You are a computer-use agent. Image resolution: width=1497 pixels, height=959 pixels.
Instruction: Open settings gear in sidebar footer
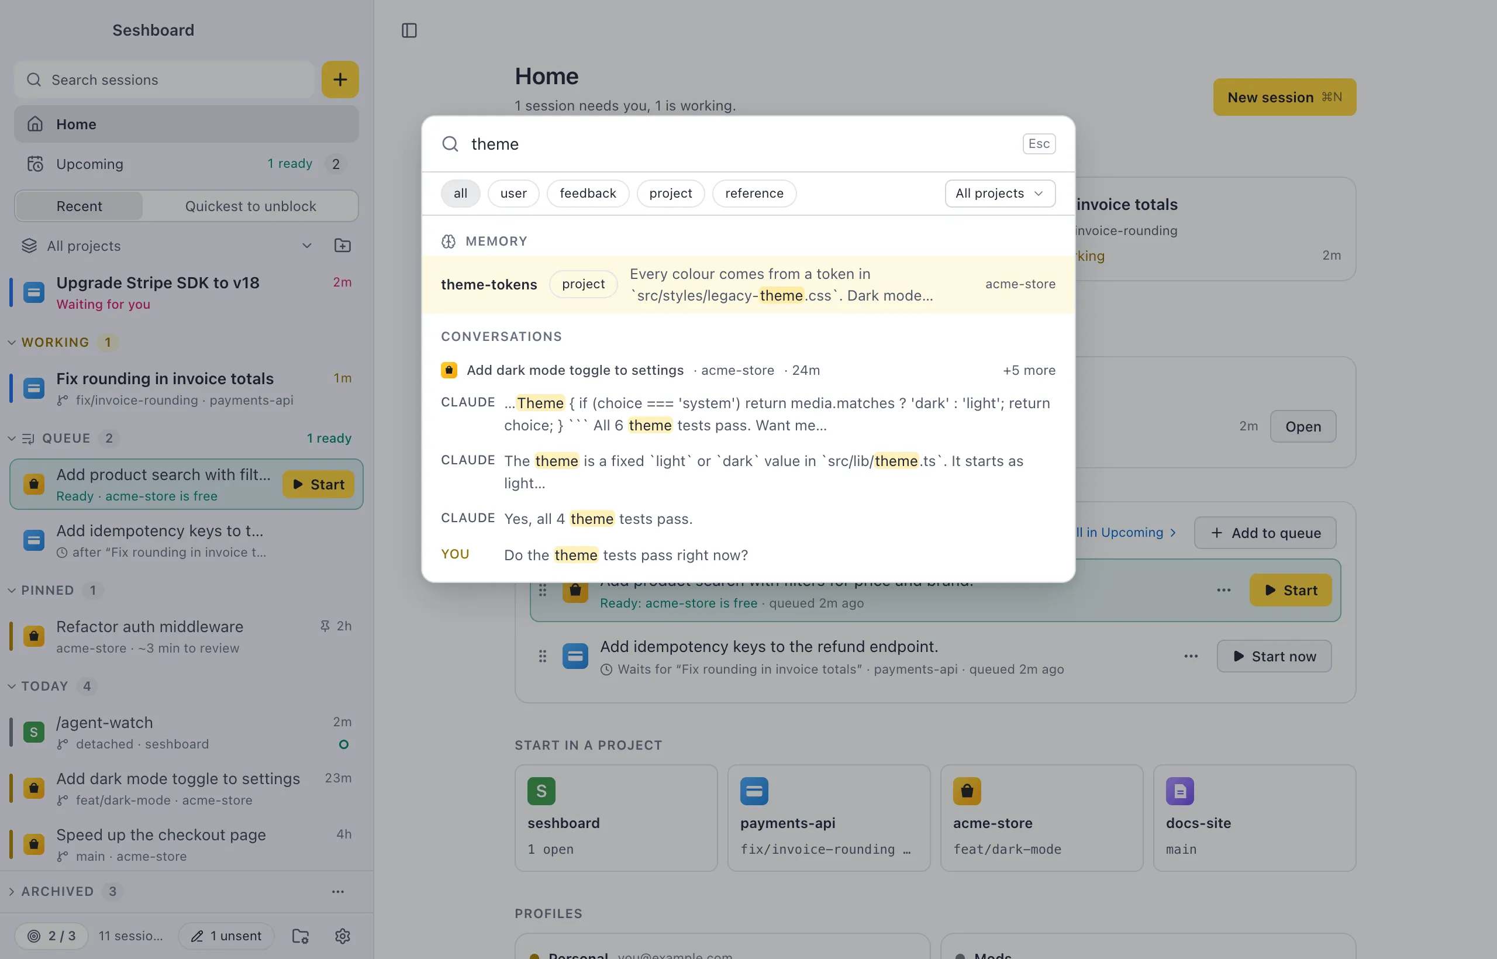(343, 936)
